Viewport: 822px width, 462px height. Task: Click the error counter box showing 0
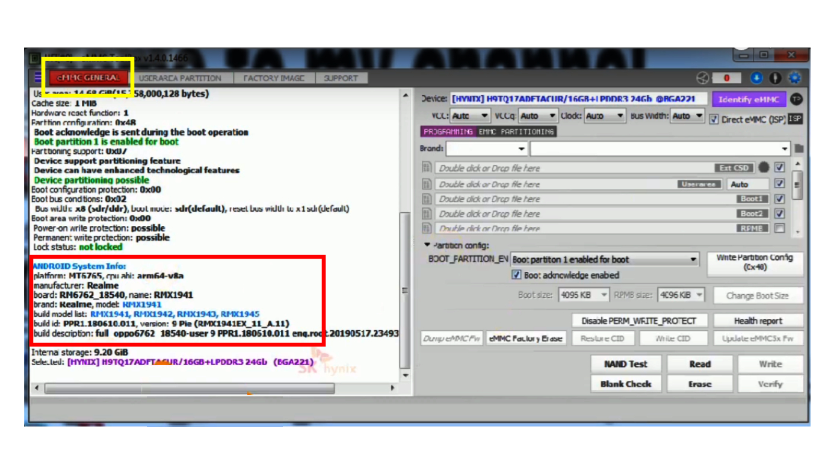click(x=727, y=78)
